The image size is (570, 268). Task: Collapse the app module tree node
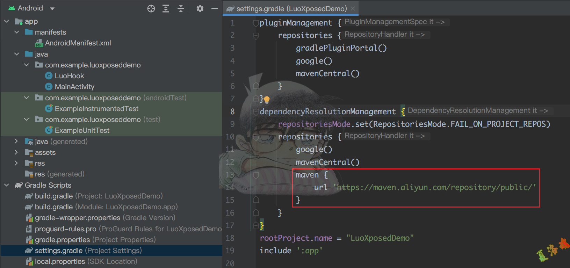point(7,22)
